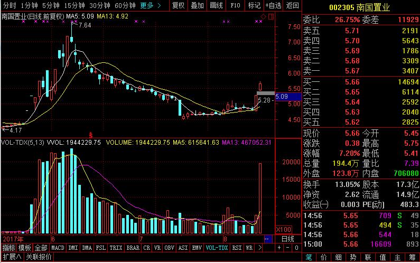
Task: Click the red S marker under the chart
Action: pos(91,135)
